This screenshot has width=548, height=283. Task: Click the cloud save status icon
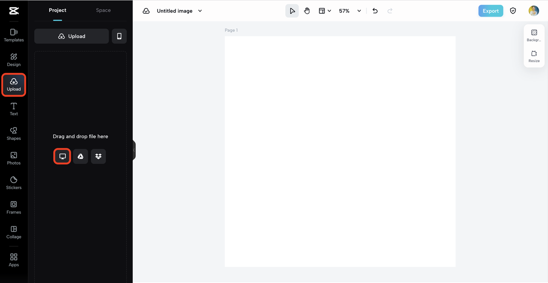[x=146, y=11]
